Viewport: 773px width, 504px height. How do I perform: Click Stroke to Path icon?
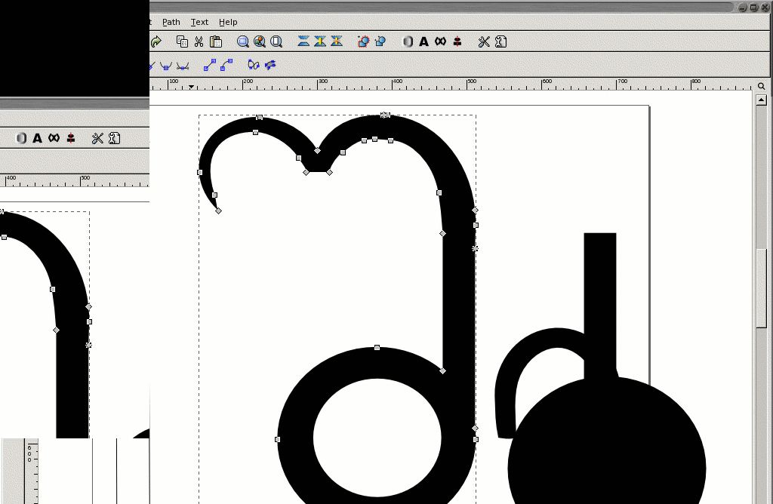coord(270,65)
